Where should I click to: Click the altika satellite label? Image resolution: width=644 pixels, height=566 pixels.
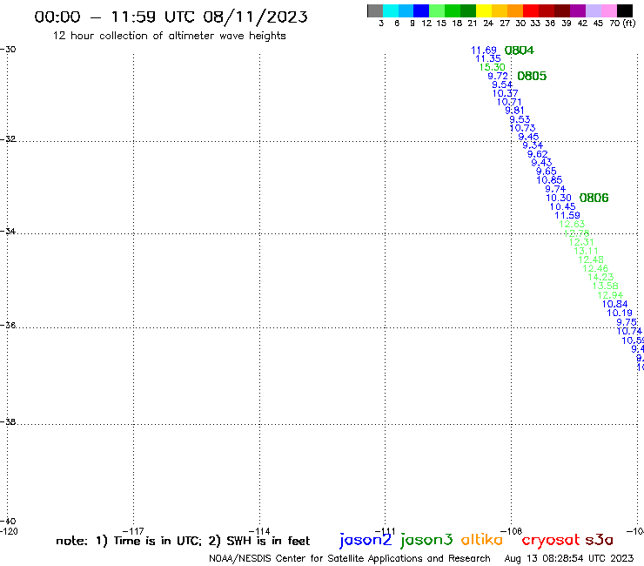click(x=481, y=540)
